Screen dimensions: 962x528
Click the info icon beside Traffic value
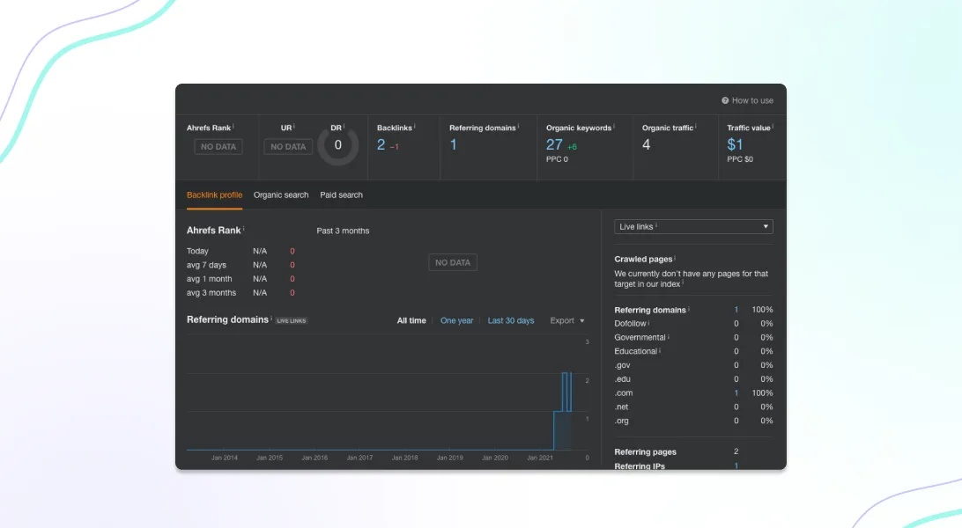(x=773, y=126)
